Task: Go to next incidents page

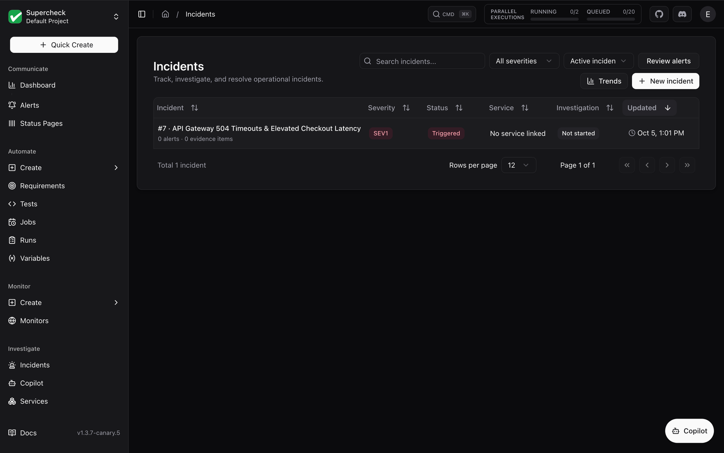Action: [x=667, y=165]
